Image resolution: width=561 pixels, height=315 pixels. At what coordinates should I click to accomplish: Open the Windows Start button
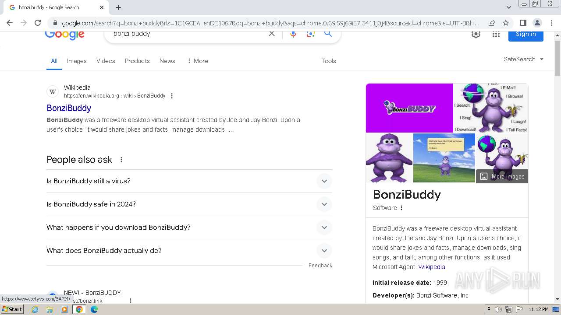[12, 309]
